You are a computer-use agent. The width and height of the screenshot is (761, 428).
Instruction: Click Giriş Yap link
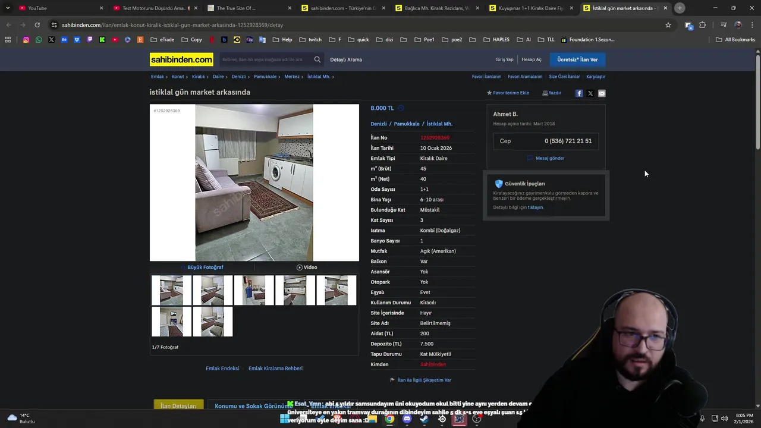click(x=504, y=59)
